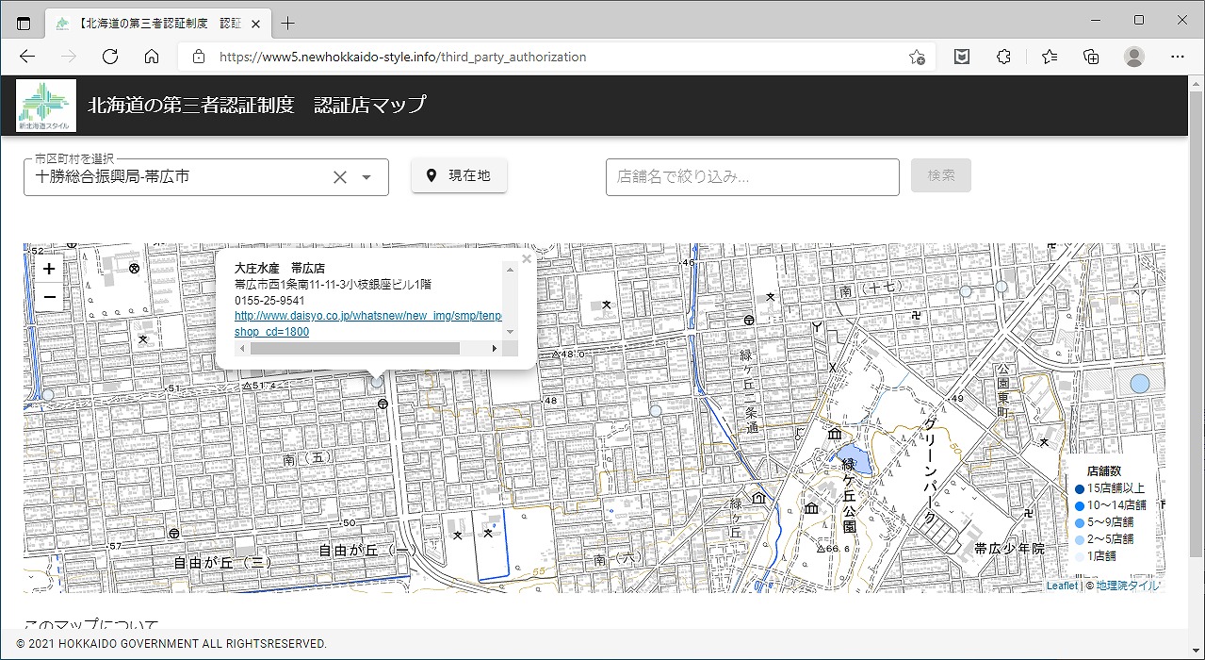Expand the 市区町村 dropdown arrow
This screenshot has height=660, width=1205.
[x=366, y=177]
